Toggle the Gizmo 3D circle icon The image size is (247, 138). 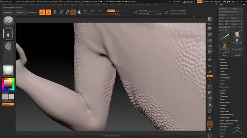pyautogui.click(x=73, y=12)
